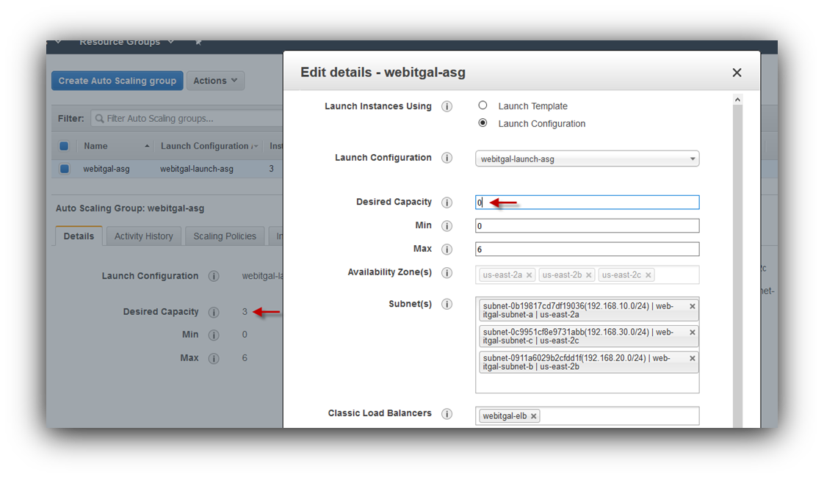Click Create Auto Scaling group button
The width and height of the screenshot is (824, 480).
[118, 81]
